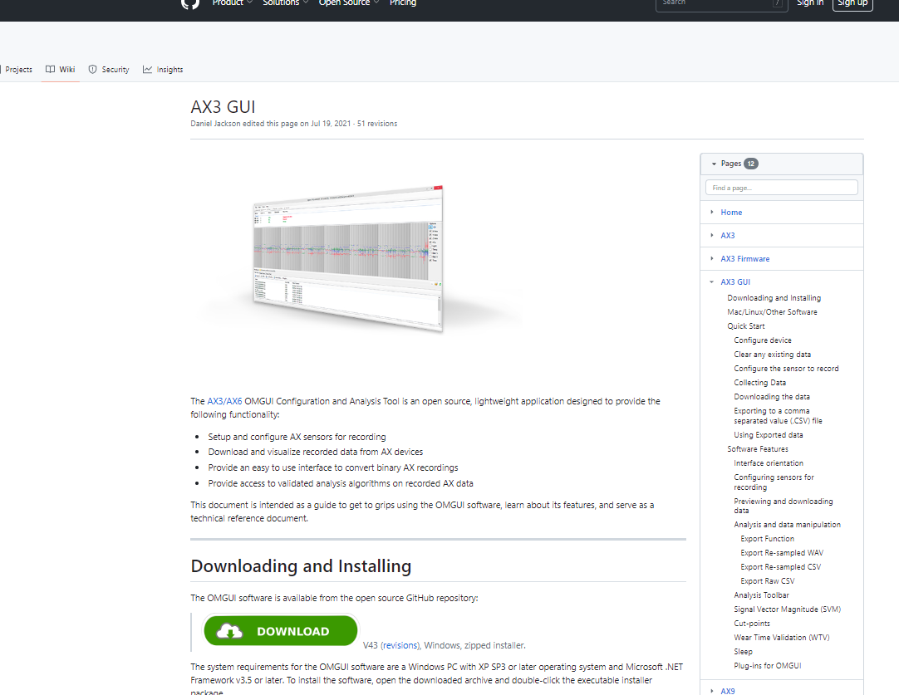This screenshot has height=695, width=899.
Task: Open the revisions link next to V43
Action: [400, 646]
